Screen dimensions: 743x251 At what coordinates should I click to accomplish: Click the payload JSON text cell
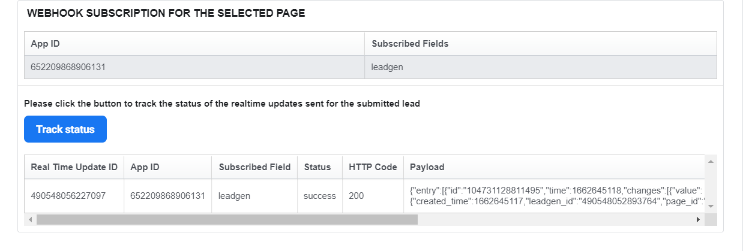point(554,196)
